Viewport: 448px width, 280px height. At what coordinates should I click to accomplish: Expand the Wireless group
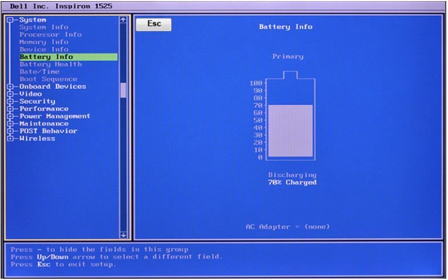click(x=10, y=139)
